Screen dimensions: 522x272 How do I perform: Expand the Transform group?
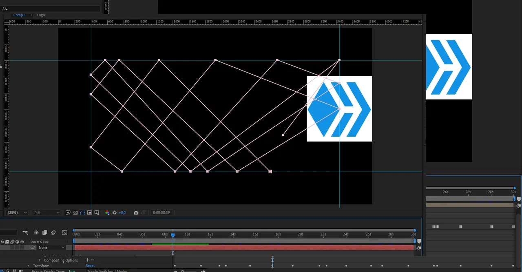tap(29, 266)
